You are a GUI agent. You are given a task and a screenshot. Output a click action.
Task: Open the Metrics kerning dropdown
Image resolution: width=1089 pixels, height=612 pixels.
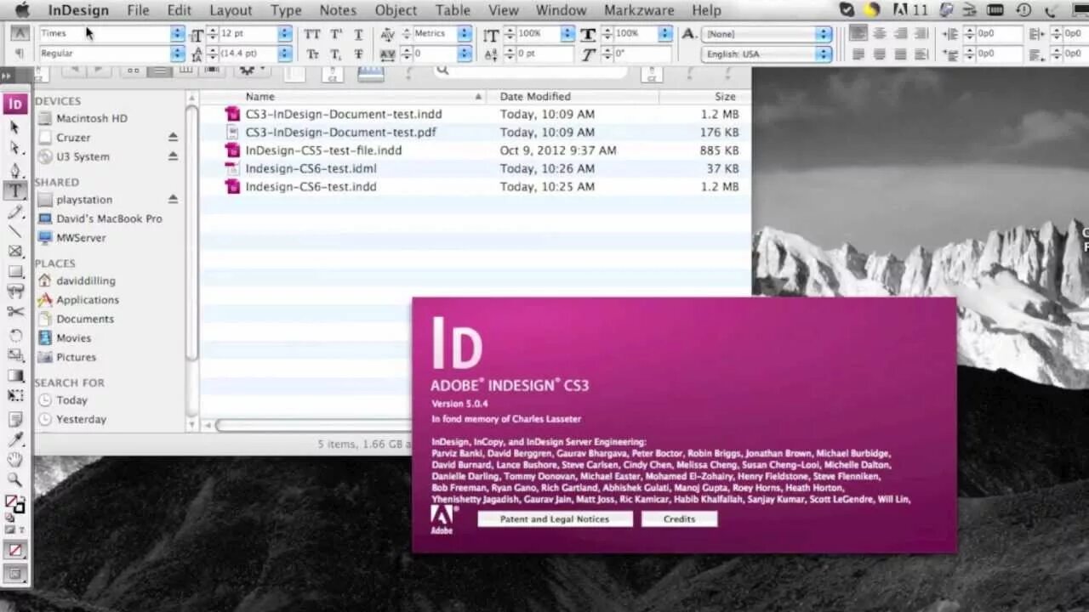(x=464, y=33)
